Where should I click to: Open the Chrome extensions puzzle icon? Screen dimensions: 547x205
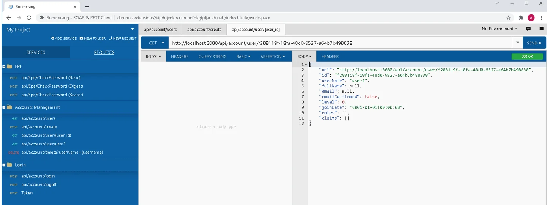tap(521, 18)
